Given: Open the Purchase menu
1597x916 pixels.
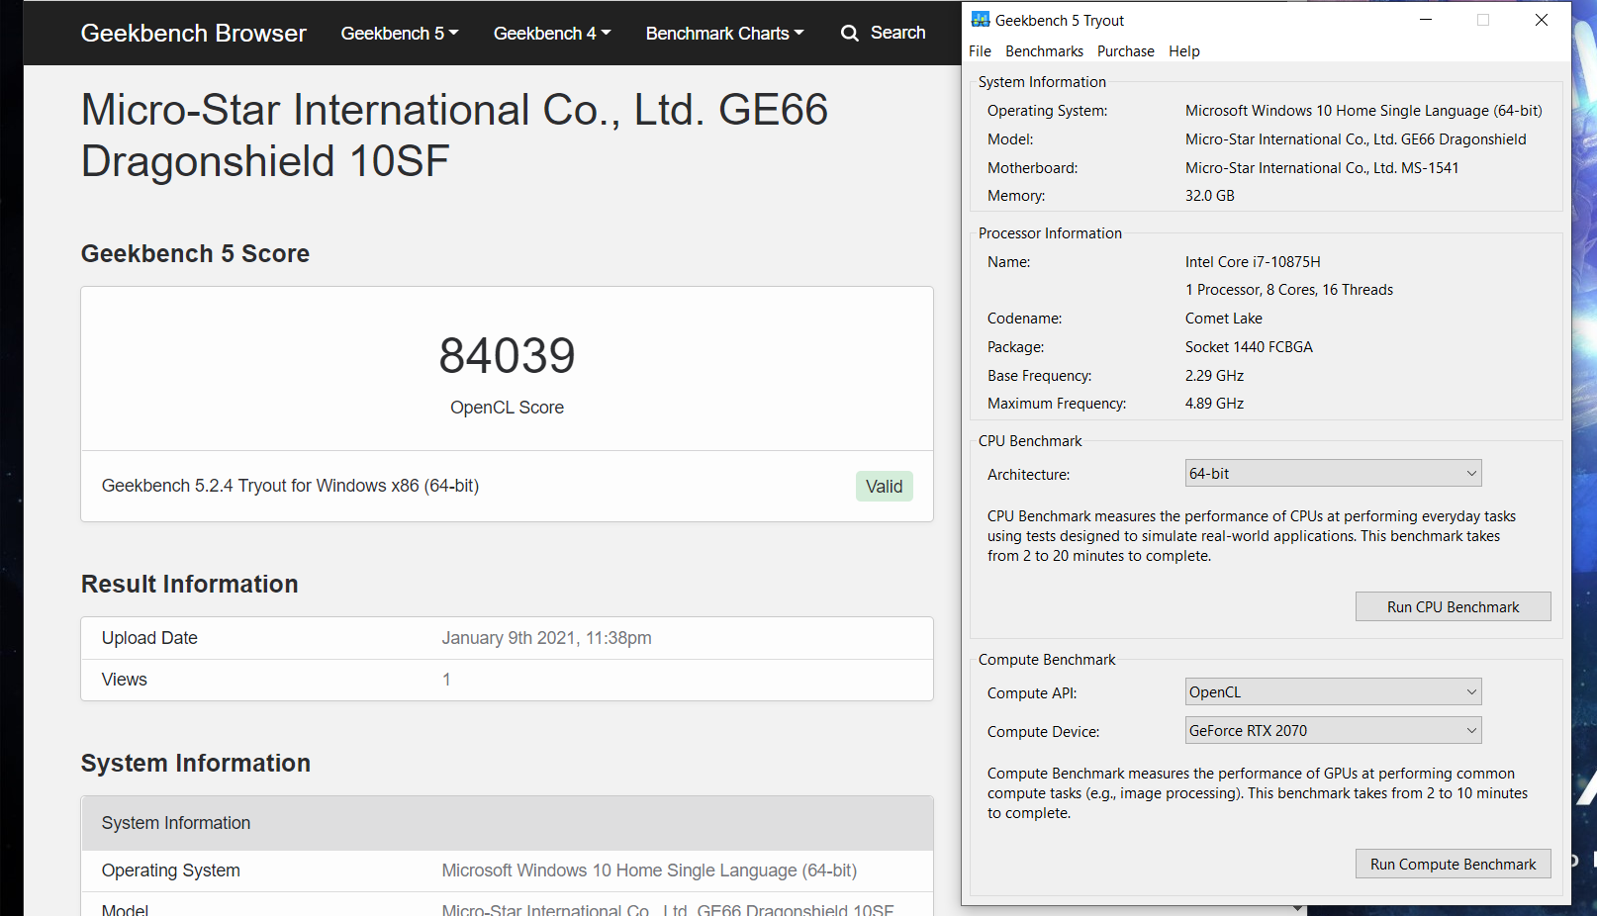Looking at the screenshot, I should 1125,51.
